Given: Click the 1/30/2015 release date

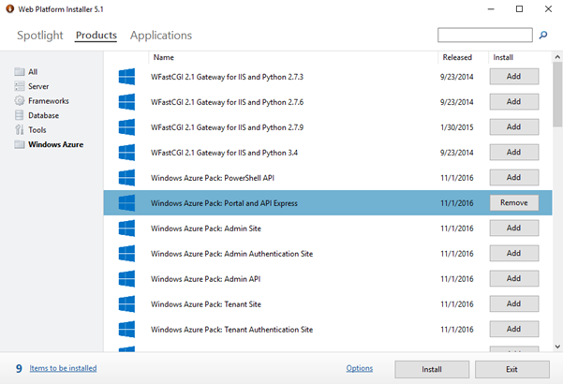Looking at the screenshot, I should (x=457, y=127).
